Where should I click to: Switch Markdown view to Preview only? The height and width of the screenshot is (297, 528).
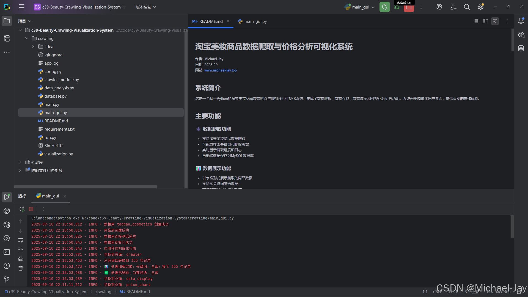point(495,21)
